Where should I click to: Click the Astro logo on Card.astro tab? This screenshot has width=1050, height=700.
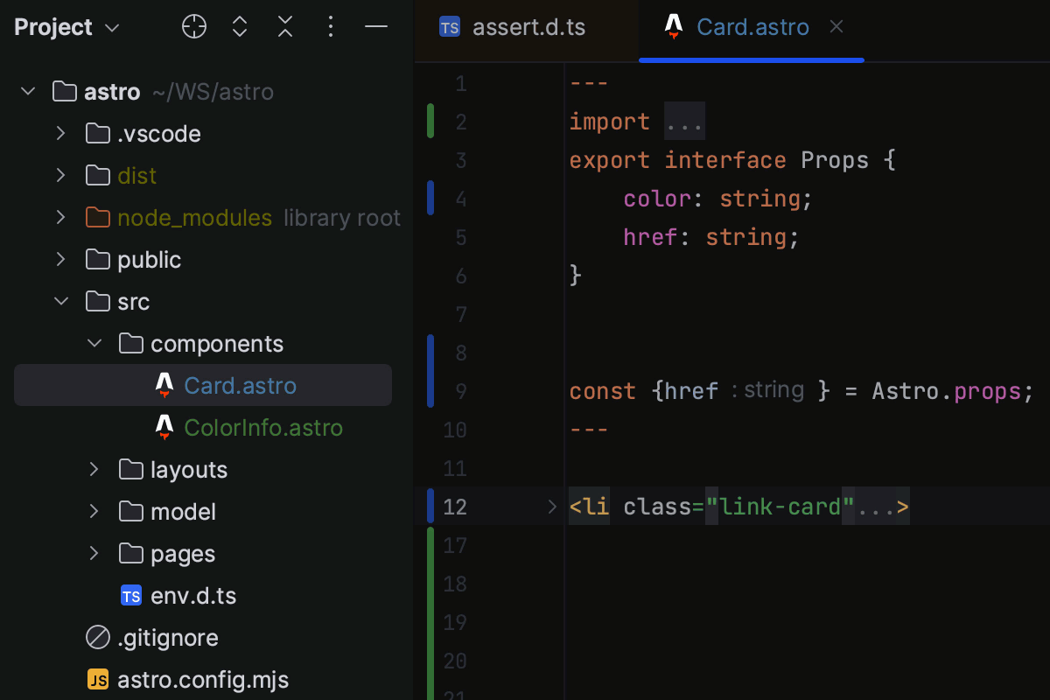point(673,27)
